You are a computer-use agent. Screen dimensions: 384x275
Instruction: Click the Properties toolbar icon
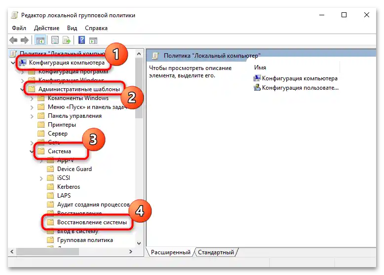pyautogui.click(x=55, y=40)
